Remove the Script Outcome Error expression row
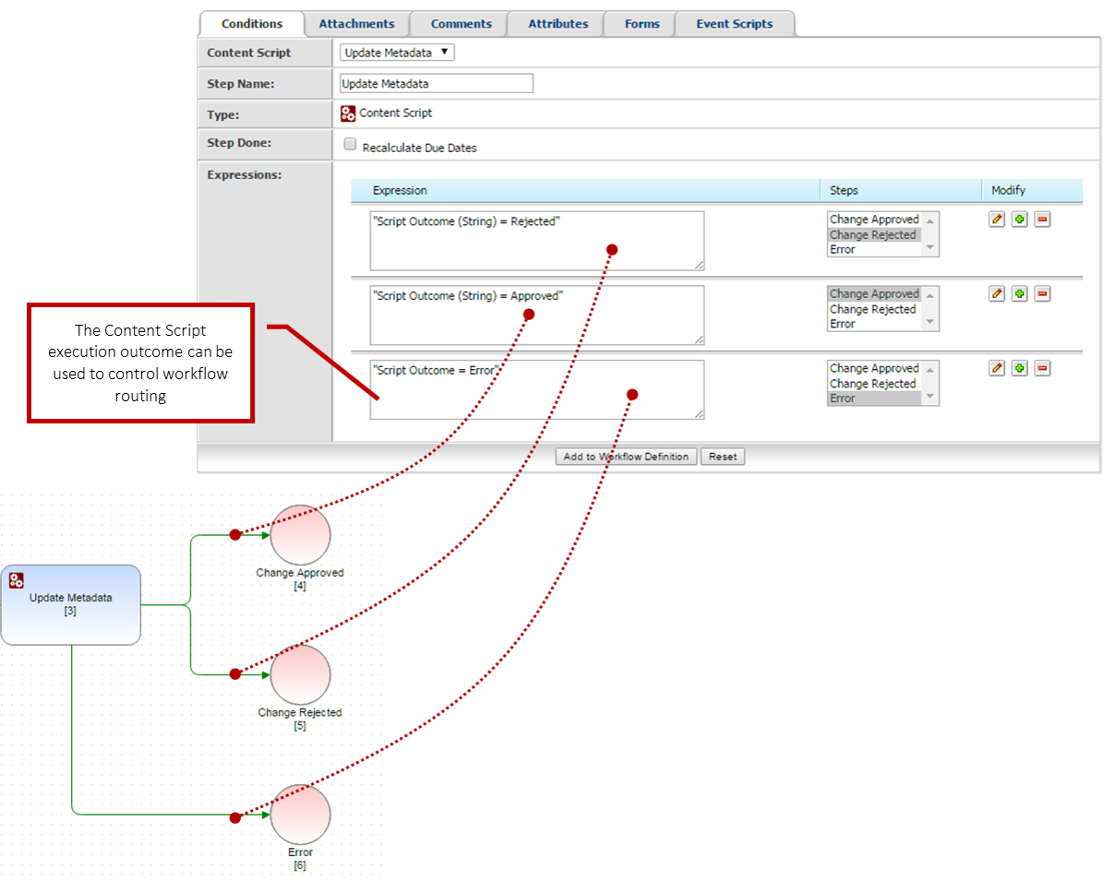The height and width of the screenshot is (881, 1115). (1042, 369)
